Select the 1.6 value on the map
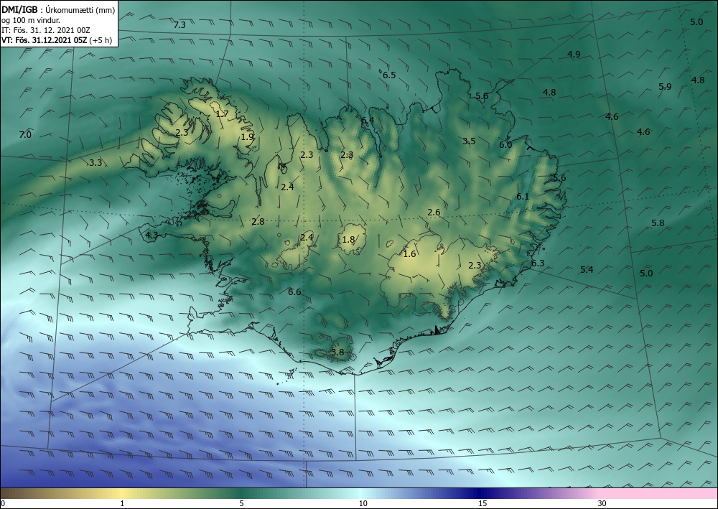718x509 pixels. [410, 253]
